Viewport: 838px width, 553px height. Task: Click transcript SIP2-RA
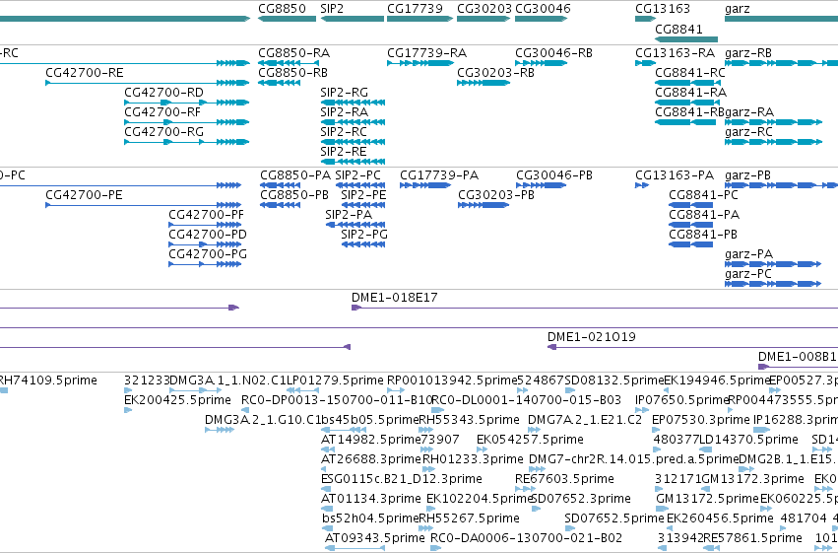[x=353, y=122]
